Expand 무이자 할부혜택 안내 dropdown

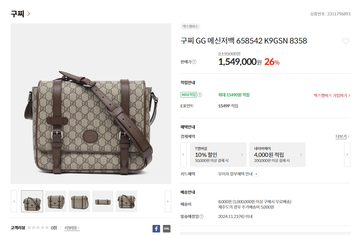[x=256, y=174]
